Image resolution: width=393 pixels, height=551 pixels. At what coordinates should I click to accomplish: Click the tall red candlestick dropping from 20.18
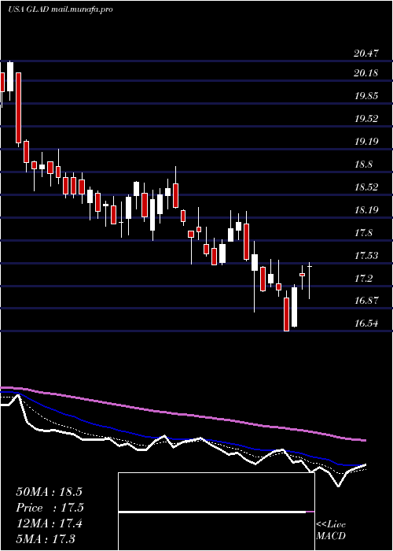18,108
